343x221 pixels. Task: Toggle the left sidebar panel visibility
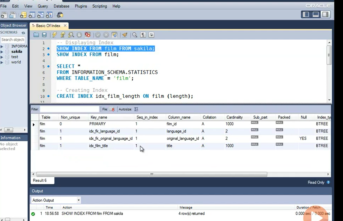coord(306,14)
